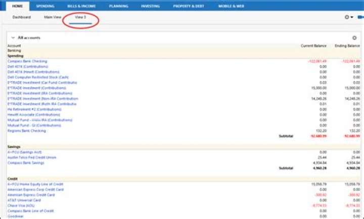
Task: Collapse the All accounts section
Action: tap(13, 38)
